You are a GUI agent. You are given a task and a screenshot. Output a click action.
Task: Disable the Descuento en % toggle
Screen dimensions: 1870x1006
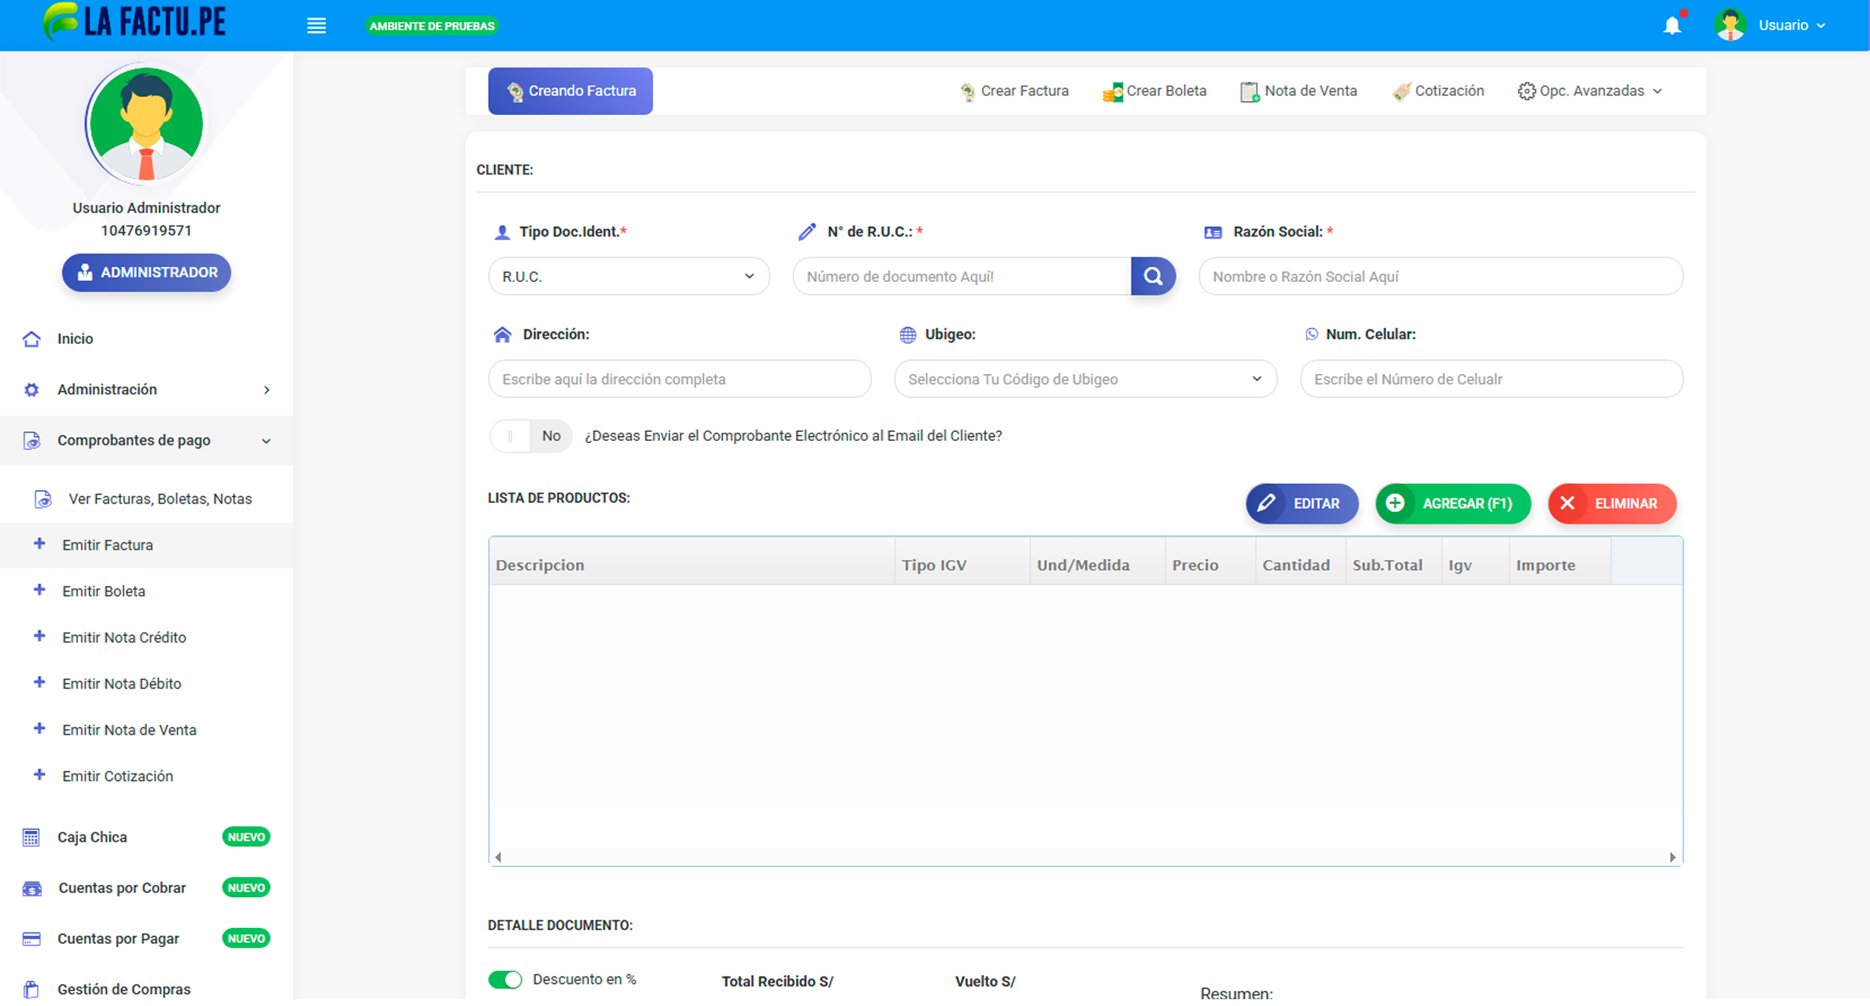(x=505, y=979)
